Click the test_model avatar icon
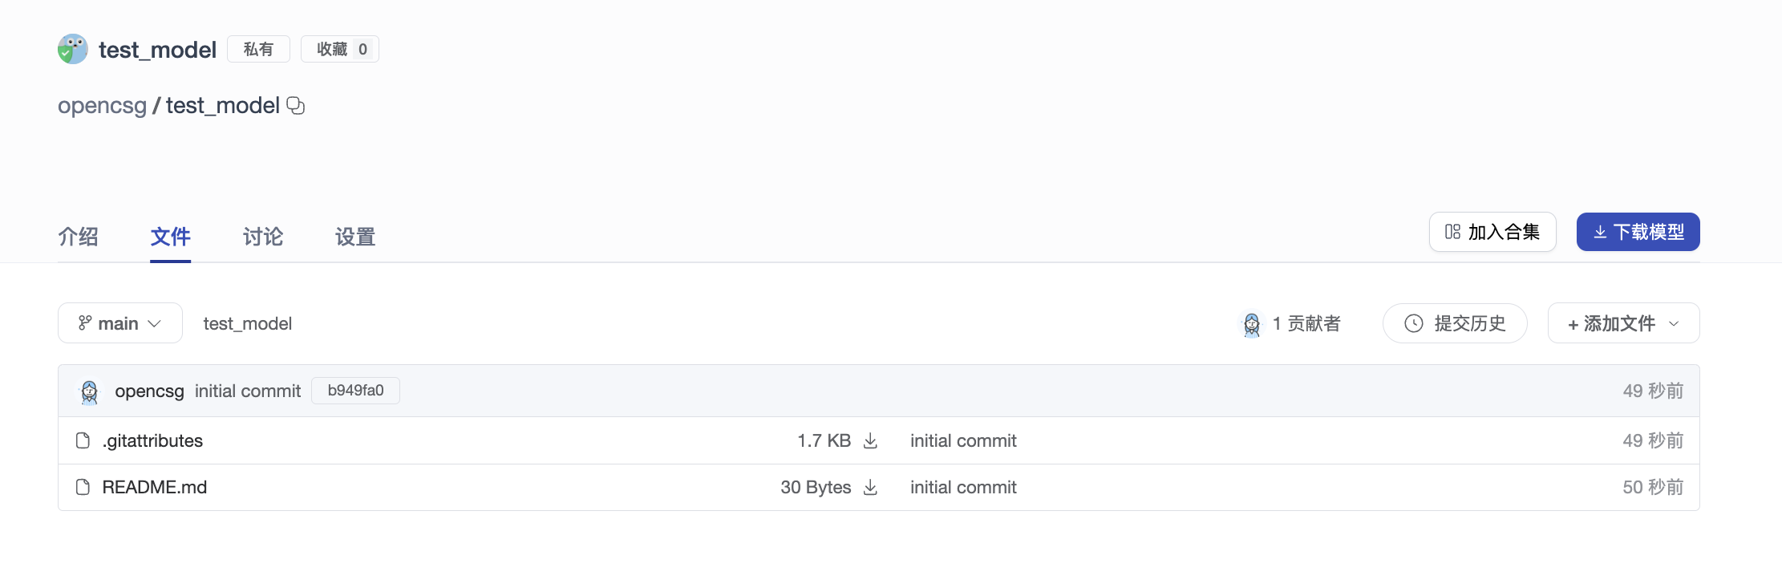 73,49
